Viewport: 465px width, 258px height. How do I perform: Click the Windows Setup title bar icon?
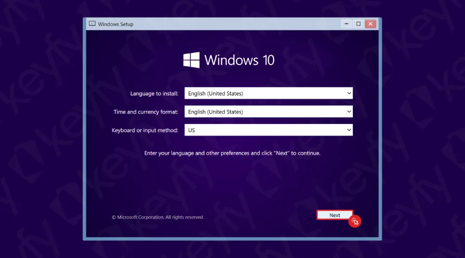(x=92, y=24)
